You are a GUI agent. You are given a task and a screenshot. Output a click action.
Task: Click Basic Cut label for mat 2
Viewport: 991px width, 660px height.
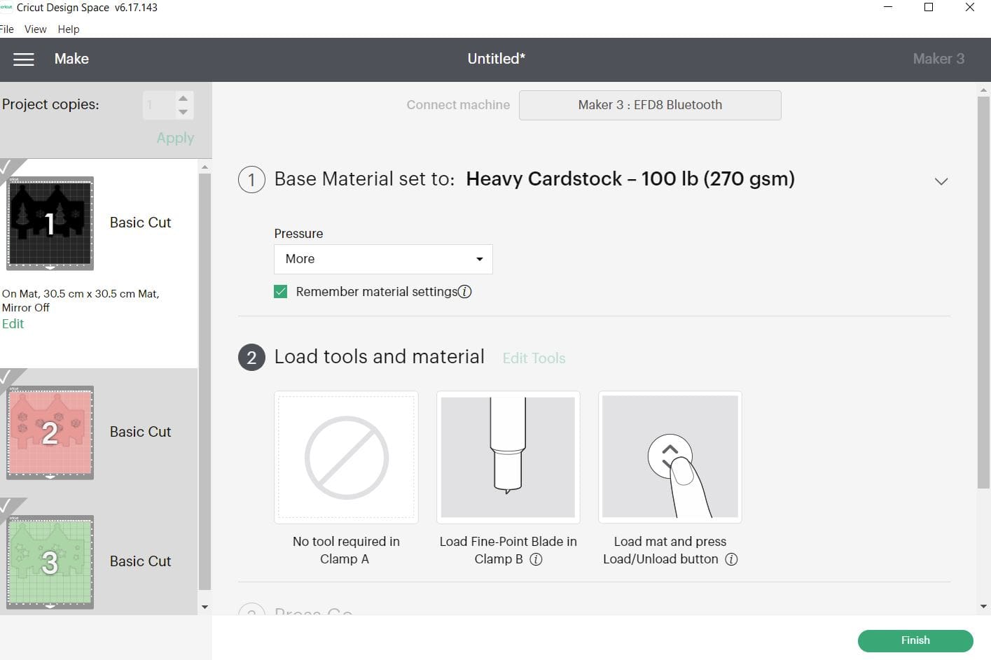(x=140, y=432)
